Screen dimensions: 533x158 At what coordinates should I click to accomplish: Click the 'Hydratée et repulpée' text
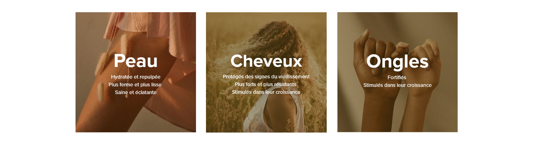coord(135,77)
